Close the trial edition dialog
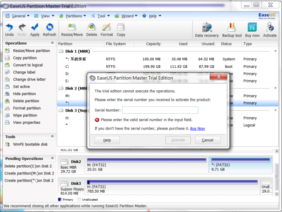The image size is (282, 212). 219,77
